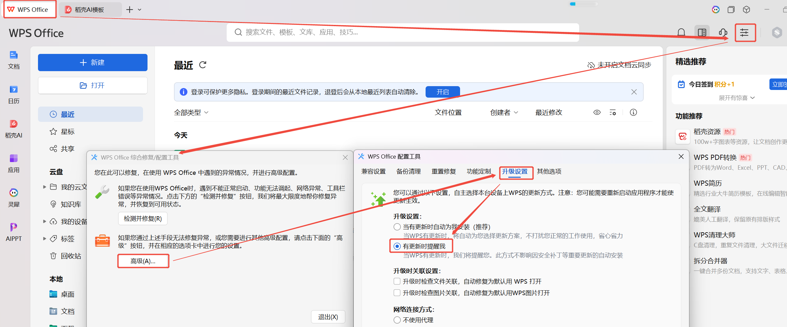
Task: Open 文档 folder under 本地
Action: coord(62,311)
